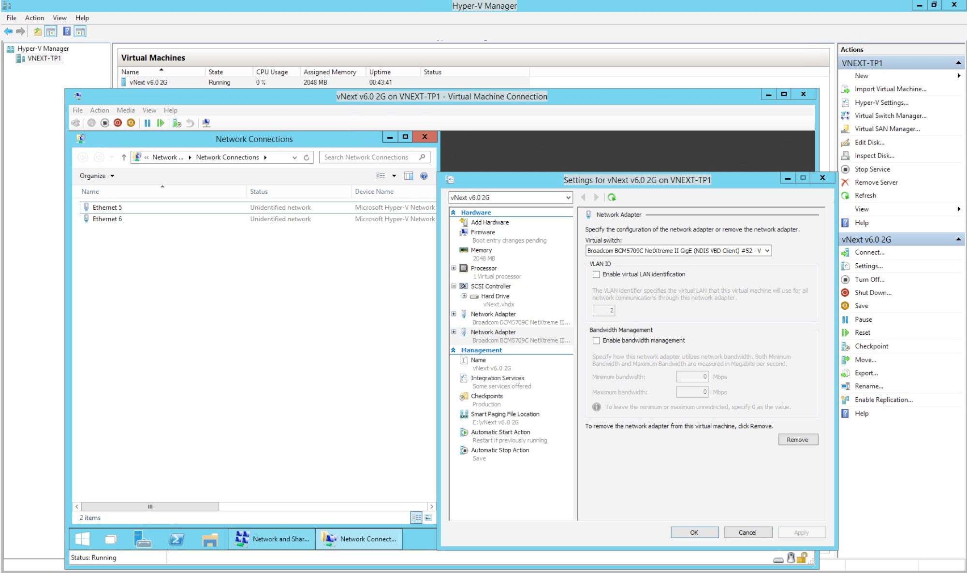Click Checkpoint in vNext actions list
The width and height of the screenshot is (967, 573).
coord(871,346)
